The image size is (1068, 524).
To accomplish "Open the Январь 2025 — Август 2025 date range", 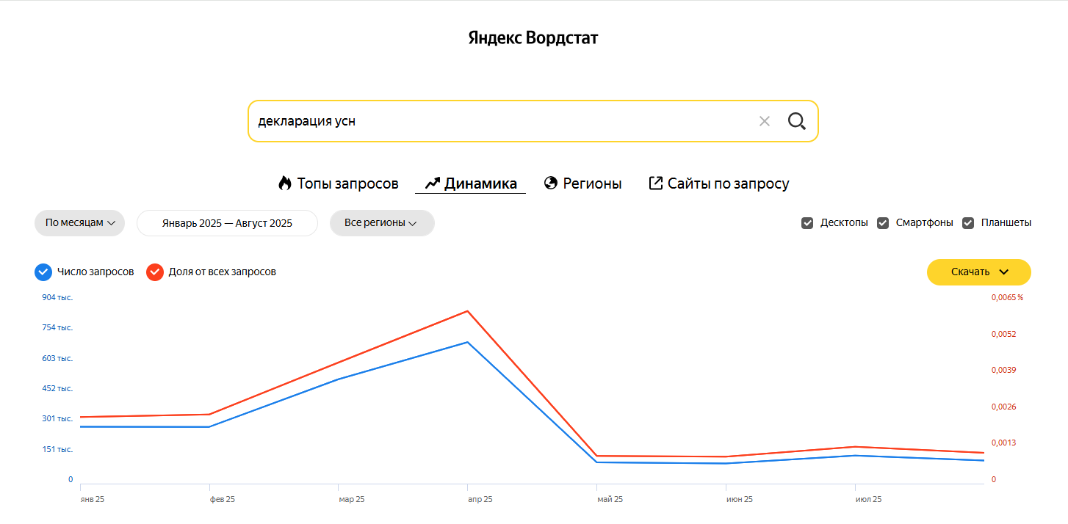I will click(227, 223).
